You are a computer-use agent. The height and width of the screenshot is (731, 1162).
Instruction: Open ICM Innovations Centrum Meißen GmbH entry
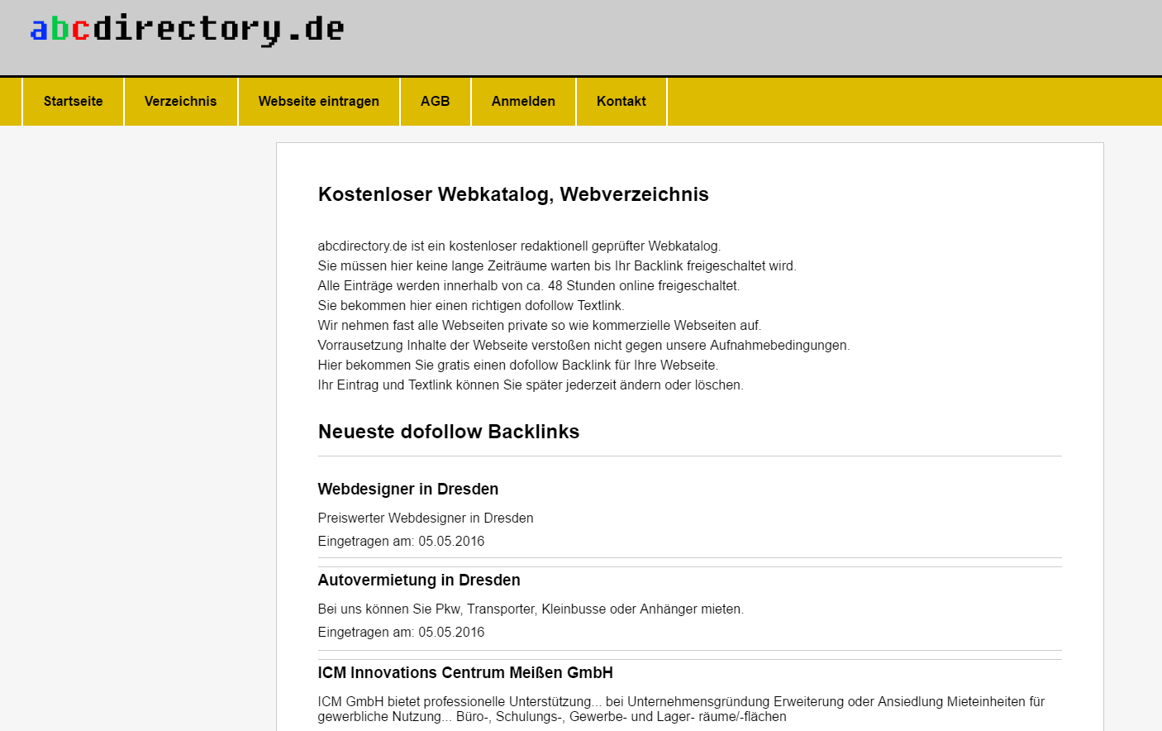[465, 672]
